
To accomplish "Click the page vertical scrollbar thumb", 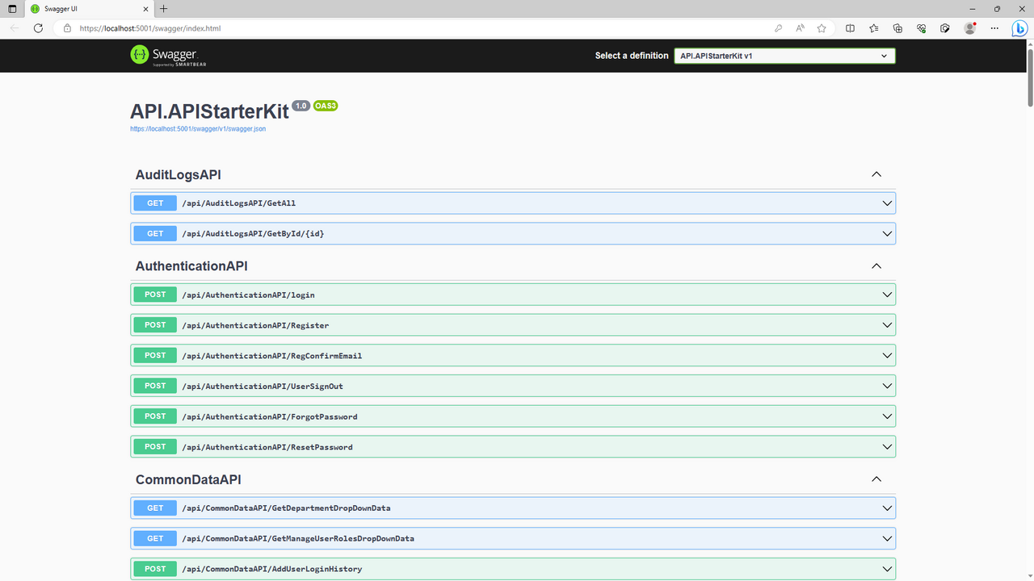I will (x=1030, y=77).
